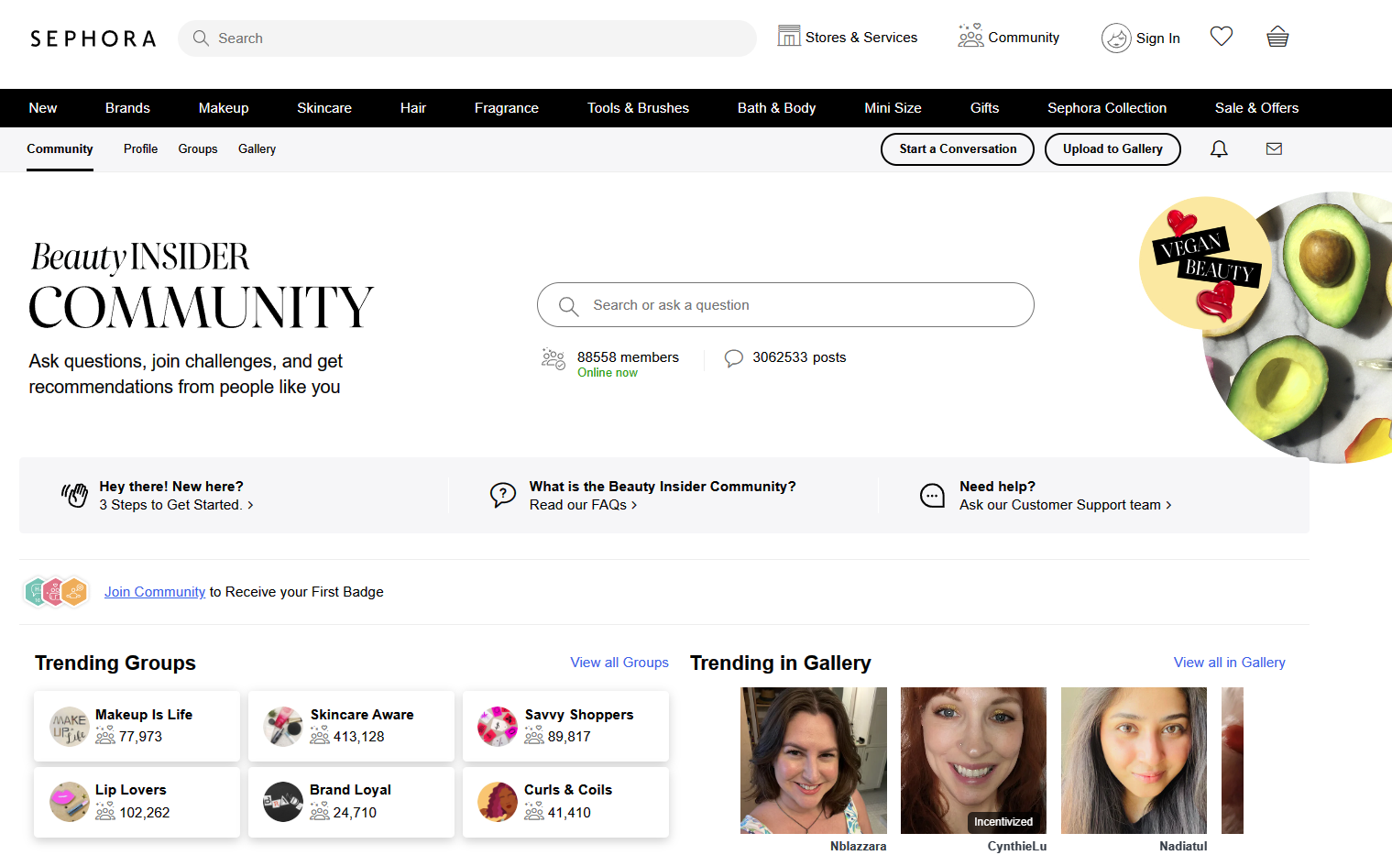Image resolution: width=1392 pixels, height=866 pixels.
Task: Click the question mark bubble icon
Action: (x=503, y=495)
